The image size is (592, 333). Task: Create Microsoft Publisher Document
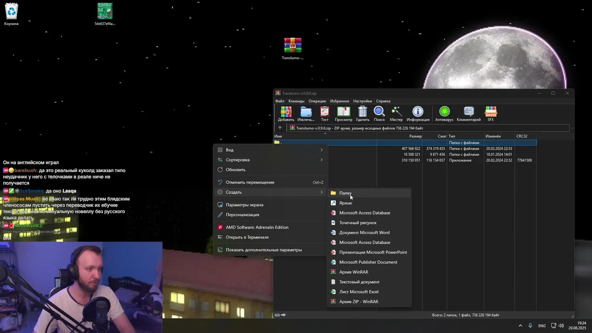coord(370,262)
